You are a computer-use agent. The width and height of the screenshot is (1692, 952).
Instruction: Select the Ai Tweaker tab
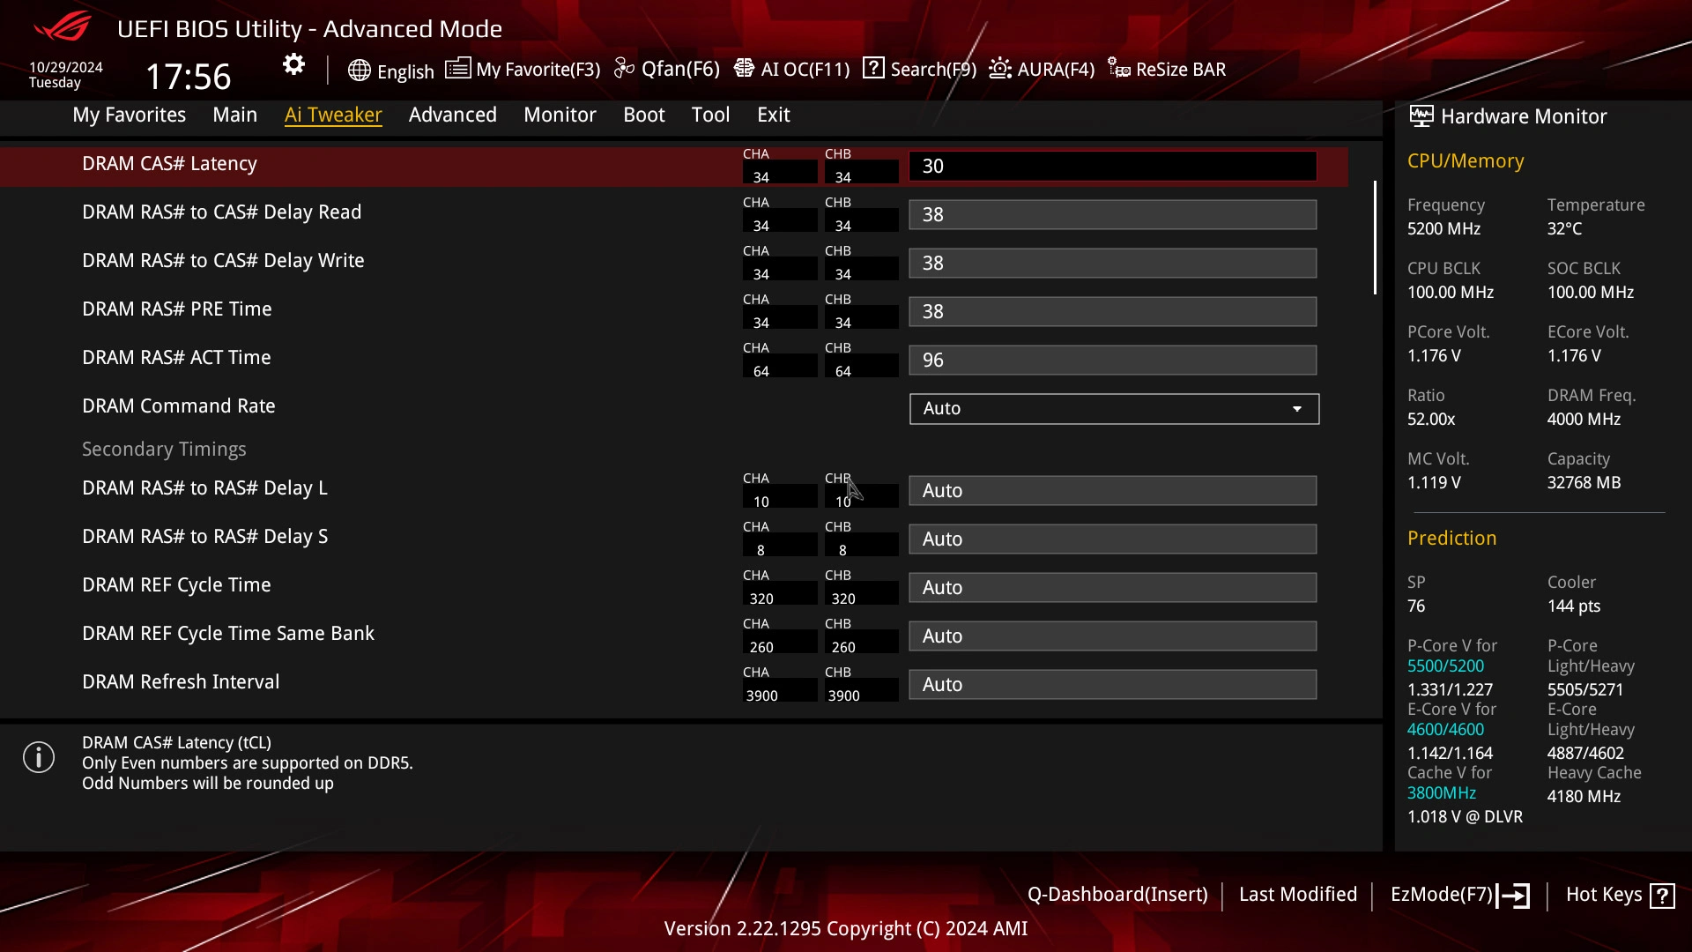pos(333,114)
